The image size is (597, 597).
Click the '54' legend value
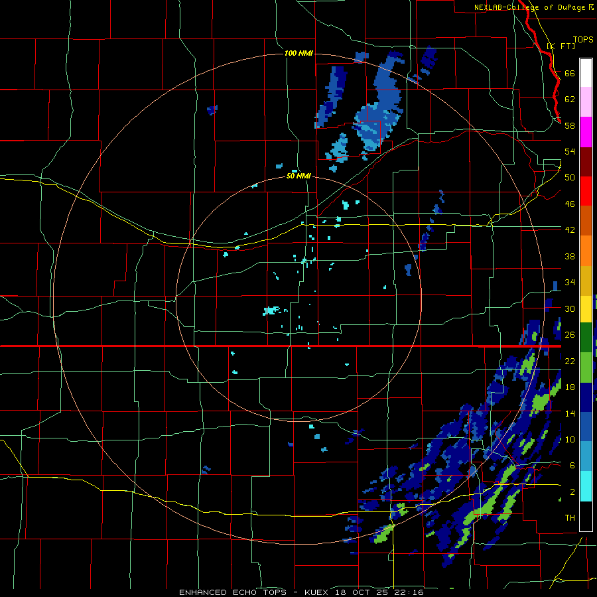[x=570, y=151]
